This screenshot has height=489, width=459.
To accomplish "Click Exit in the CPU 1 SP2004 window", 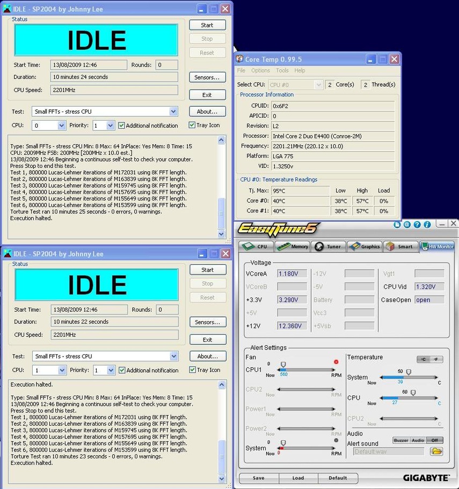I will (x=208, y=339).
